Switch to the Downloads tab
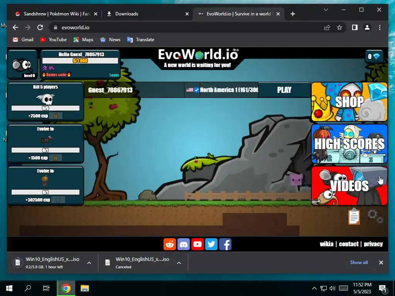 [x=148, y=14]
